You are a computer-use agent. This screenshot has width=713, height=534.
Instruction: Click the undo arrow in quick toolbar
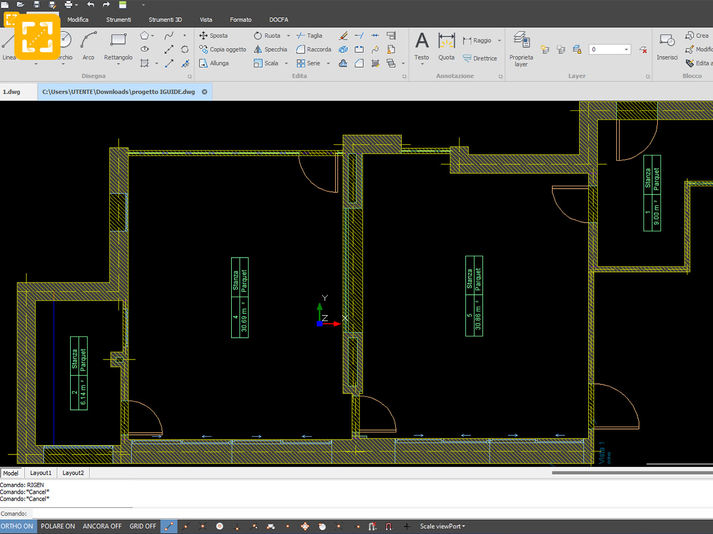coord(90,5)
